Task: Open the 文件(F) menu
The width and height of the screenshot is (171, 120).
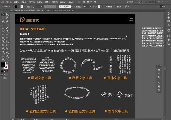Action: [x=9, y=2]
